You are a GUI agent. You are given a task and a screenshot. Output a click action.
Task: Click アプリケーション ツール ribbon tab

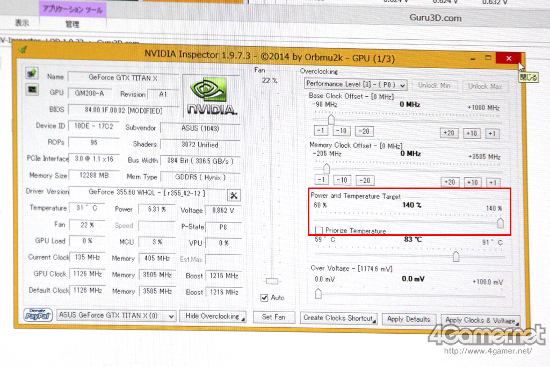click(73, 9)
